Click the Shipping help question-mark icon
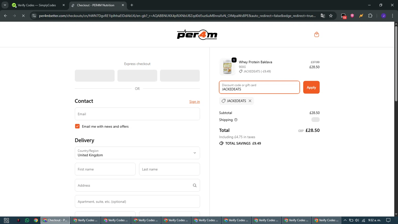 [x=236, y=120]
